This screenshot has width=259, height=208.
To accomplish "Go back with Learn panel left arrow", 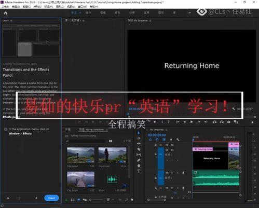I will coord(36,198).
